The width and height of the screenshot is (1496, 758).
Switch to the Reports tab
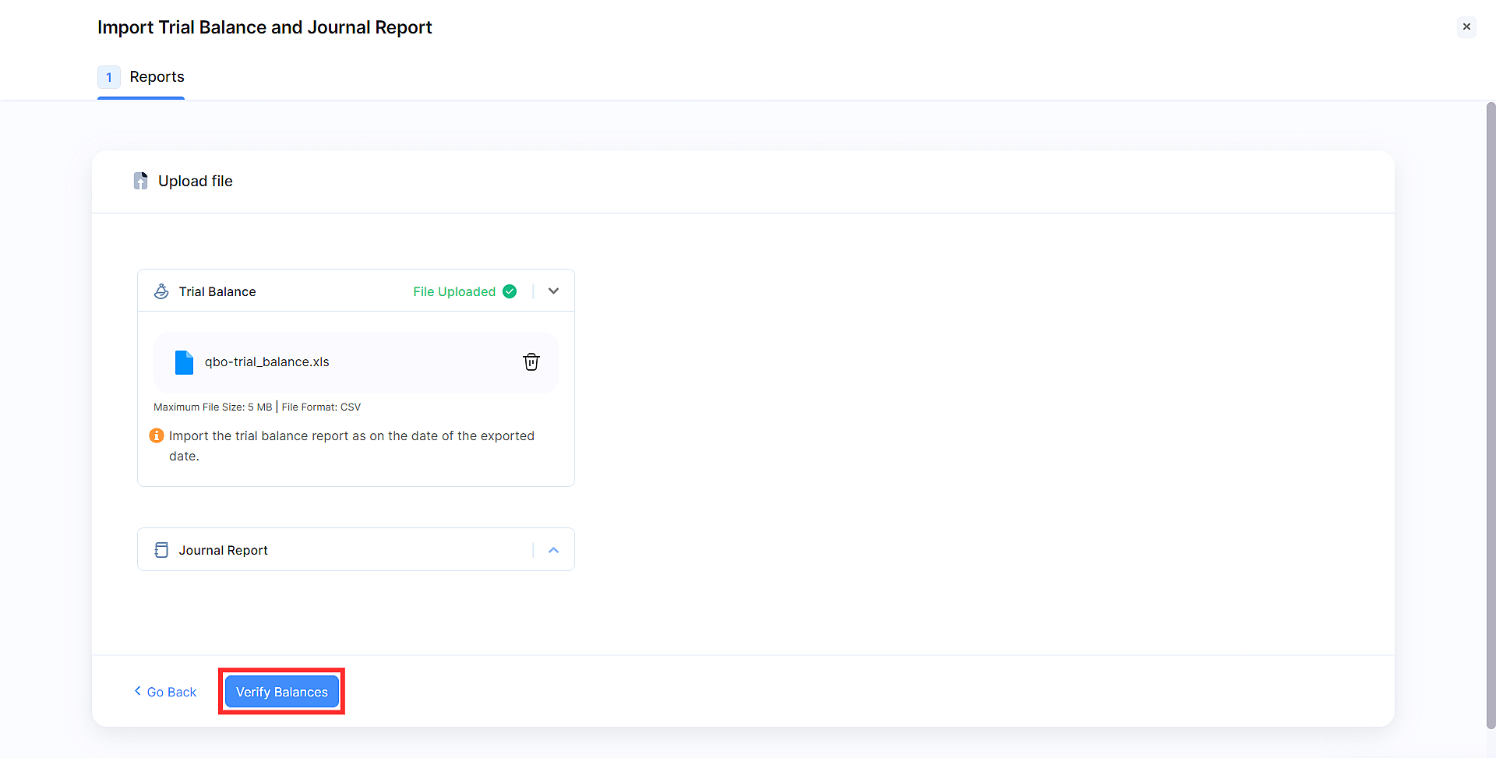pos(157,77)
